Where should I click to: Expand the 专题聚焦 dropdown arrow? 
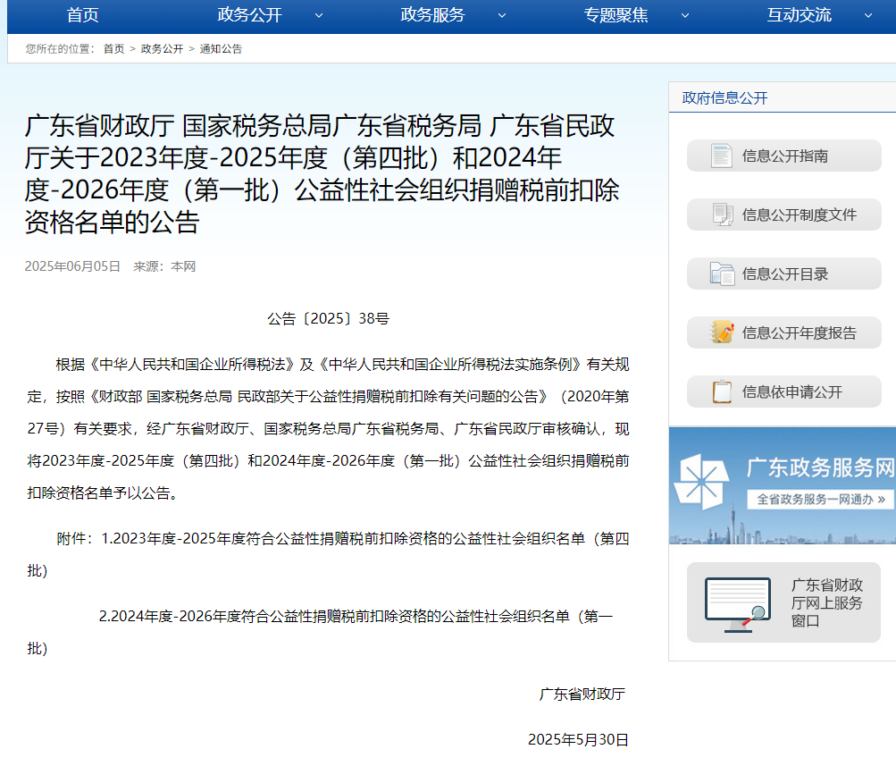685,15
